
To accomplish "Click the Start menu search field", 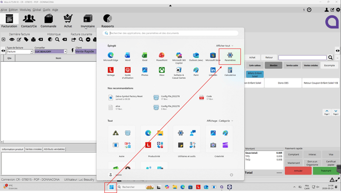I will pos(170,33).
